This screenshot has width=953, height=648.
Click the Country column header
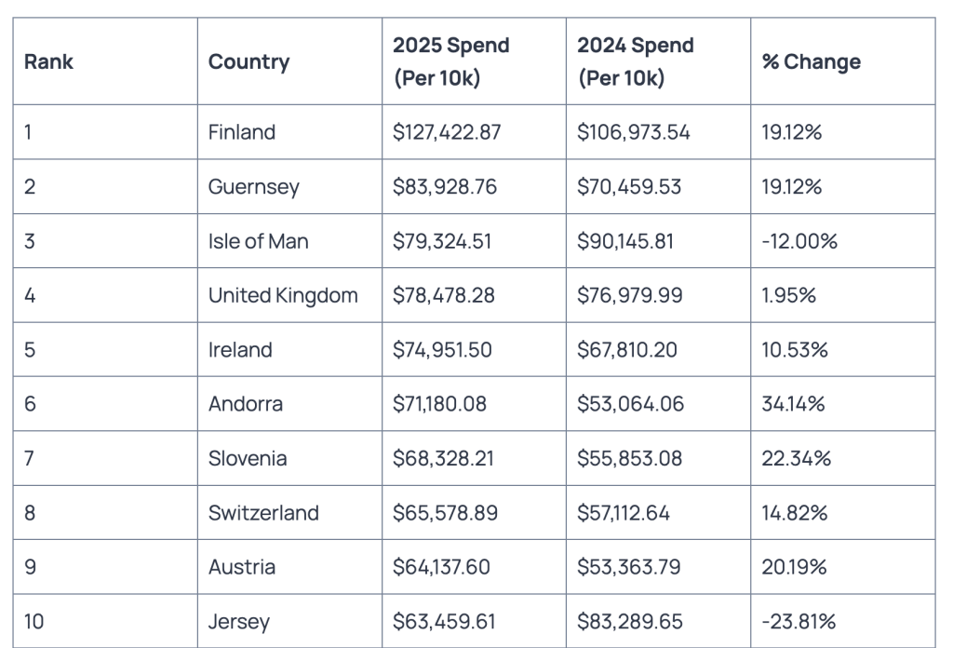[x=248, y=62]
